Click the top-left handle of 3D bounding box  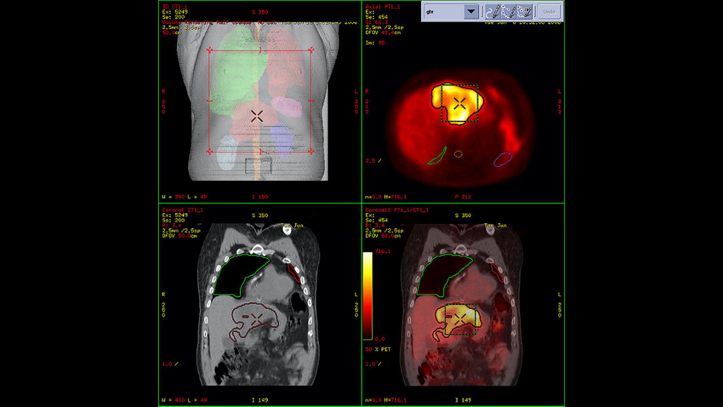click(210, 51)
